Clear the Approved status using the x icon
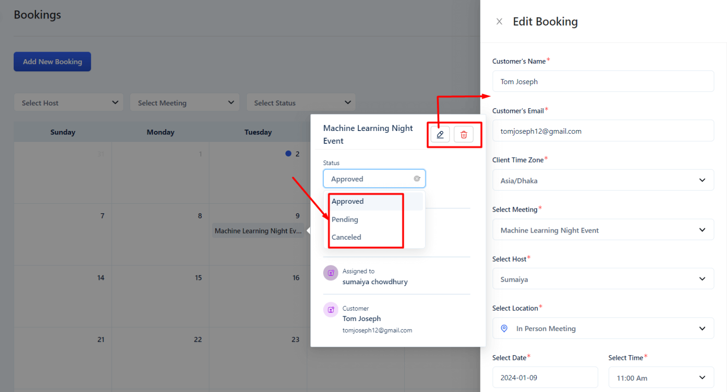The height and width of the screenshot is (392, 727). 417,178
